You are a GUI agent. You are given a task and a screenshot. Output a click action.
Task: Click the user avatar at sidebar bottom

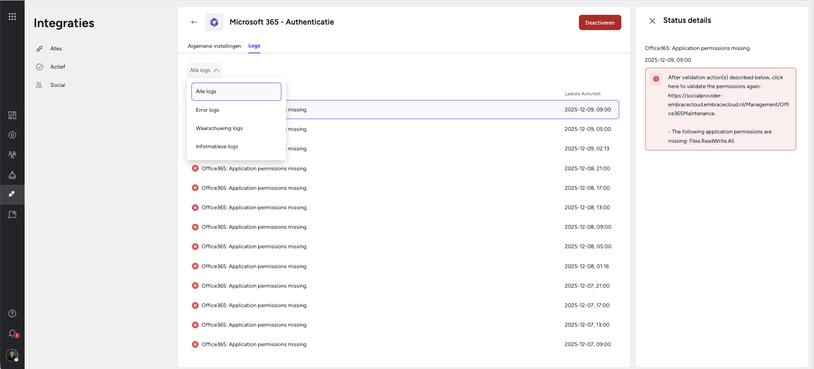pyautogui.click(x=12, y=355)
